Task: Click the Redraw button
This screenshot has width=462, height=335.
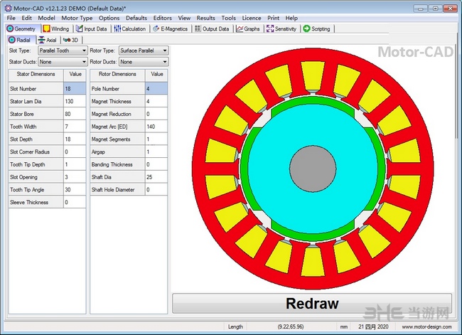Action: 312,303
